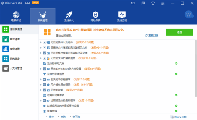
Task: Click the 重新扫描 rescan link
Action: pos(153,35)
